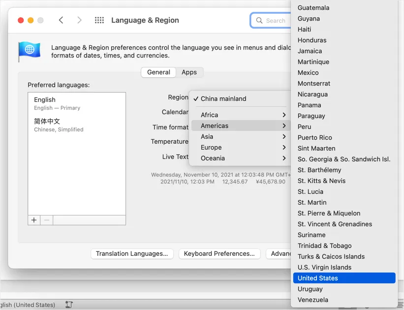The width and height of the screenshot is (404, 310).
Task: Click the forward navigation arrow
Action: pyautogui.click(x=79, y=20)
